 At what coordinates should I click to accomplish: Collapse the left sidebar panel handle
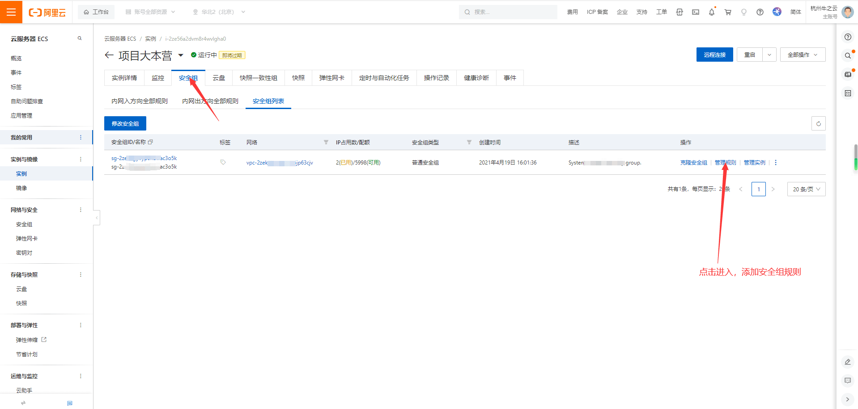97,218
